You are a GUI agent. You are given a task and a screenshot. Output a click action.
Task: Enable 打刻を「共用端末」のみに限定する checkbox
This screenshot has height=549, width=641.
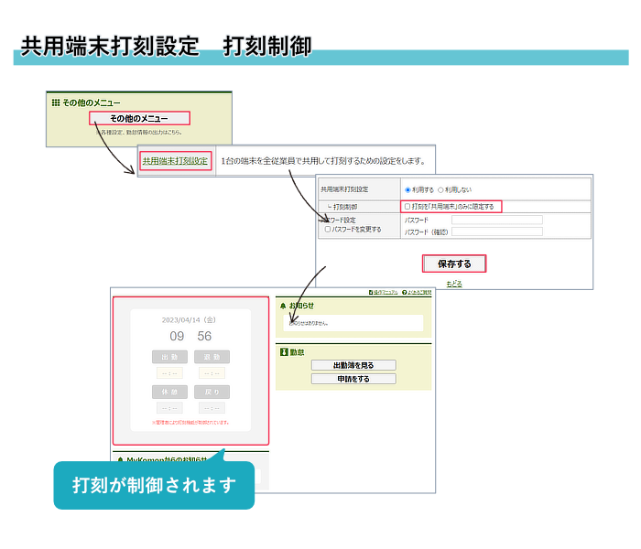click(407, 207)
